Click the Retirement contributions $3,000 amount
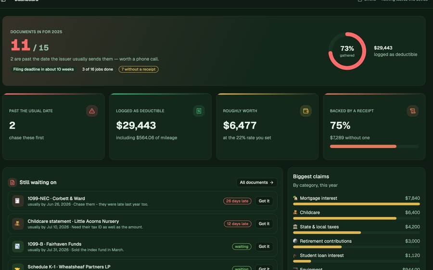This screenshot has height=270, width=433. click(x=412, y=241)
